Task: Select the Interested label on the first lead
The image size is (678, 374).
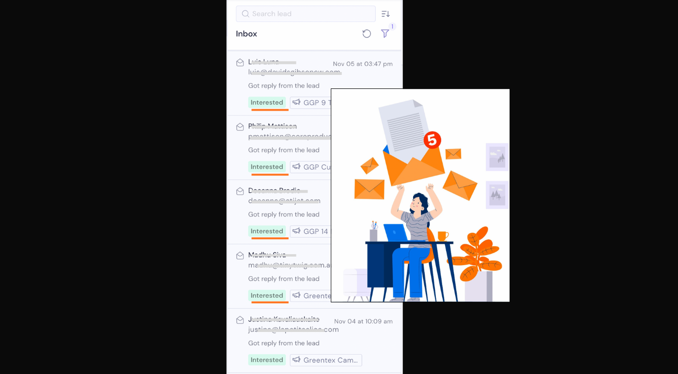Action: (267, 102)
